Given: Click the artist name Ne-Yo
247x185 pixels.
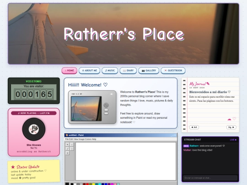Looking at the screenshot, I should 34,148.
